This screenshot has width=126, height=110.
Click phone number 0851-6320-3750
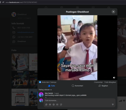click(24, 28)
